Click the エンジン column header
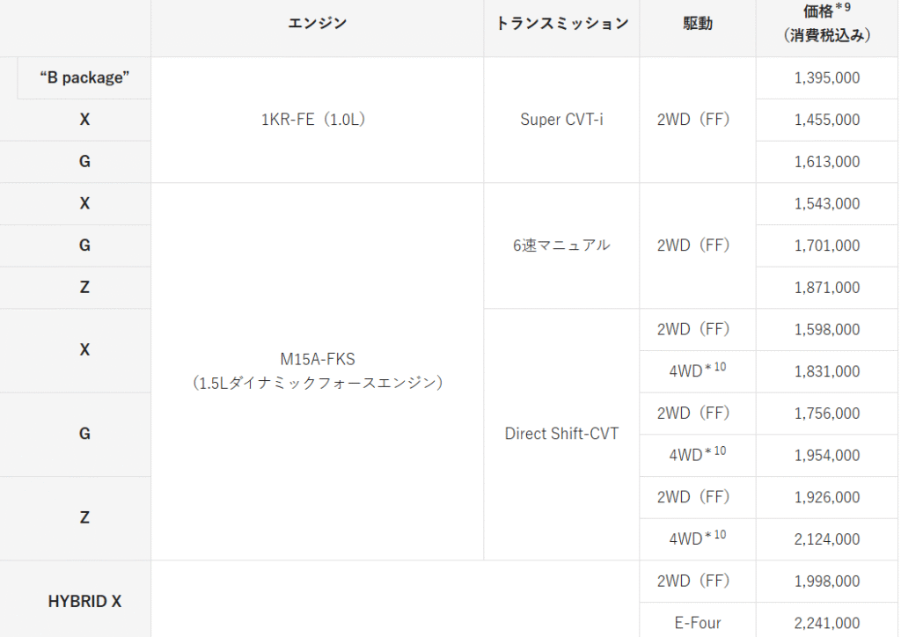Viewport: 901px width, 637px height. pyautogui.click(x=317, y=24)
